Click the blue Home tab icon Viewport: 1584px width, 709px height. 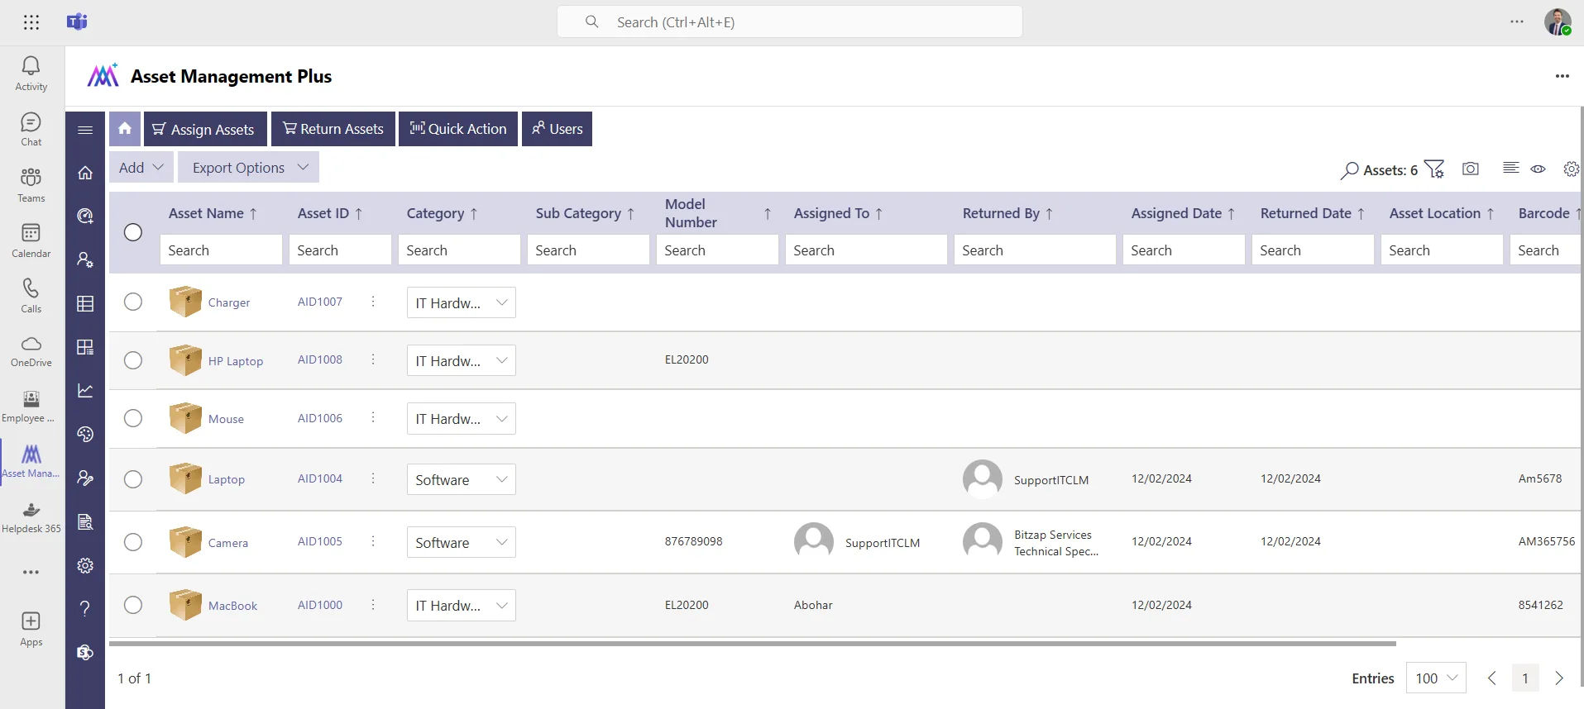(x=125, y=129)
